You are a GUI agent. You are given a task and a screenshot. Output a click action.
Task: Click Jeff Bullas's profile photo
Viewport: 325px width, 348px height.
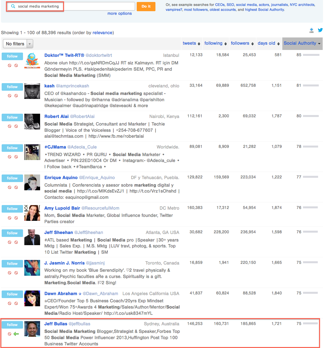32,329
